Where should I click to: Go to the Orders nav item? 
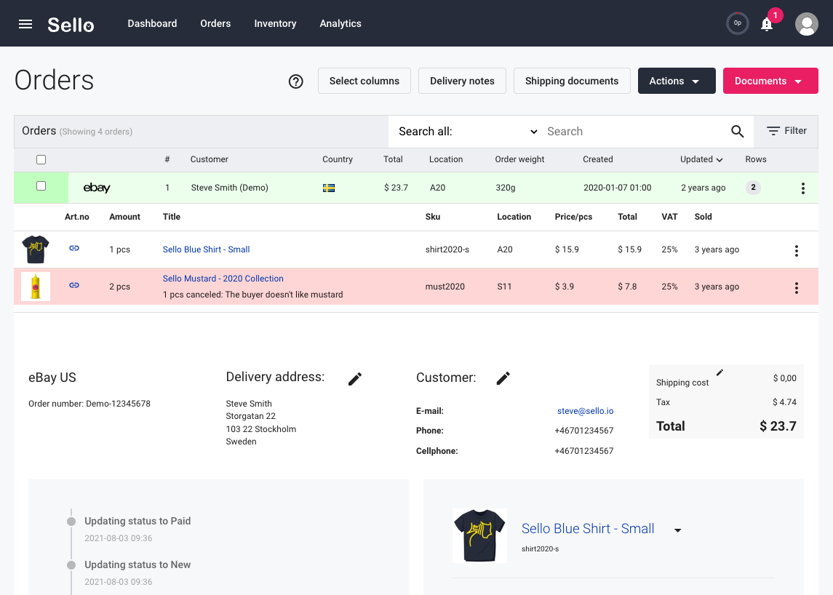coord(215,23)
